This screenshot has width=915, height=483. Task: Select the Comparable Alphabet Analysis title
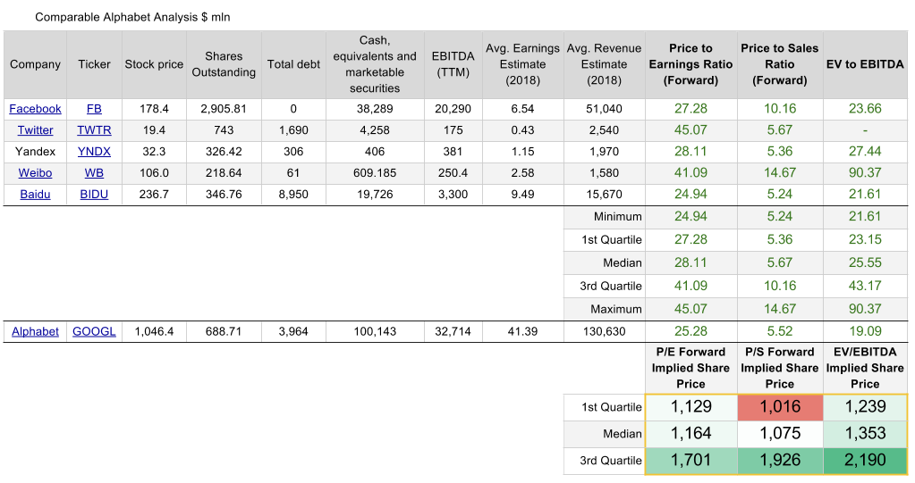(132, 17)
